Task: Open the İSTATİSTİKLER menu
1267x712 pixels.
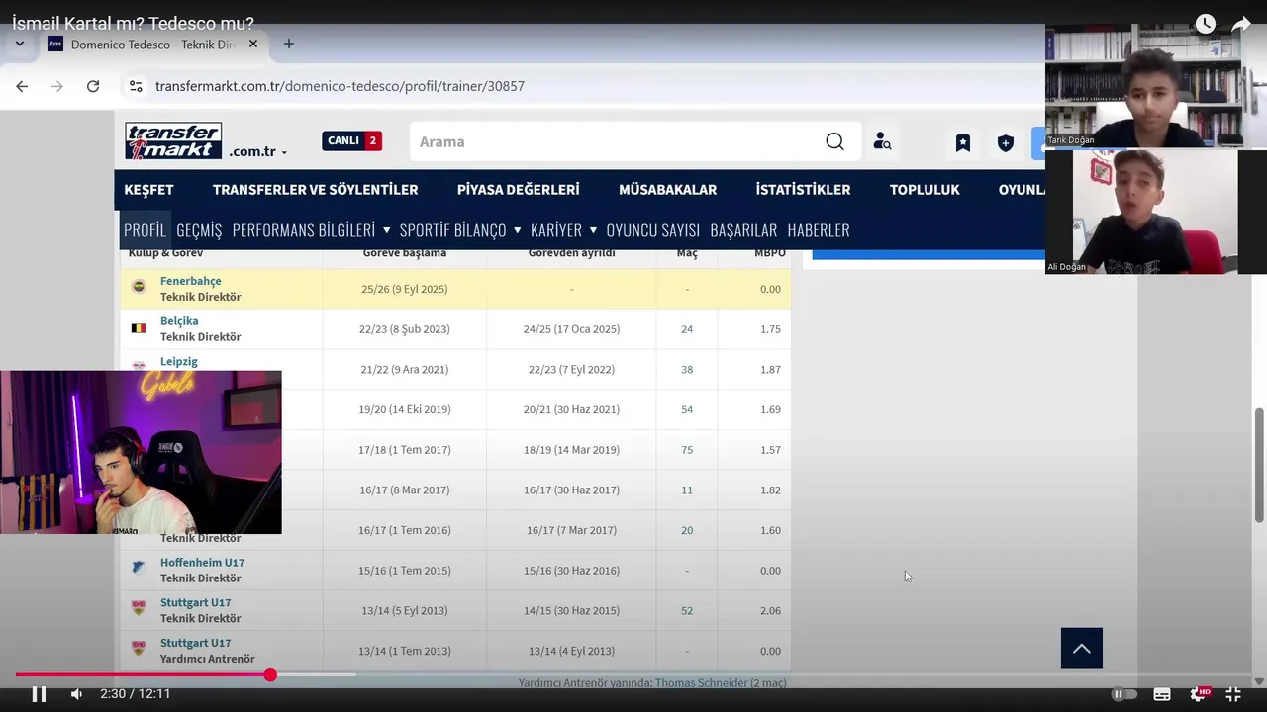Action: [803, 189]
